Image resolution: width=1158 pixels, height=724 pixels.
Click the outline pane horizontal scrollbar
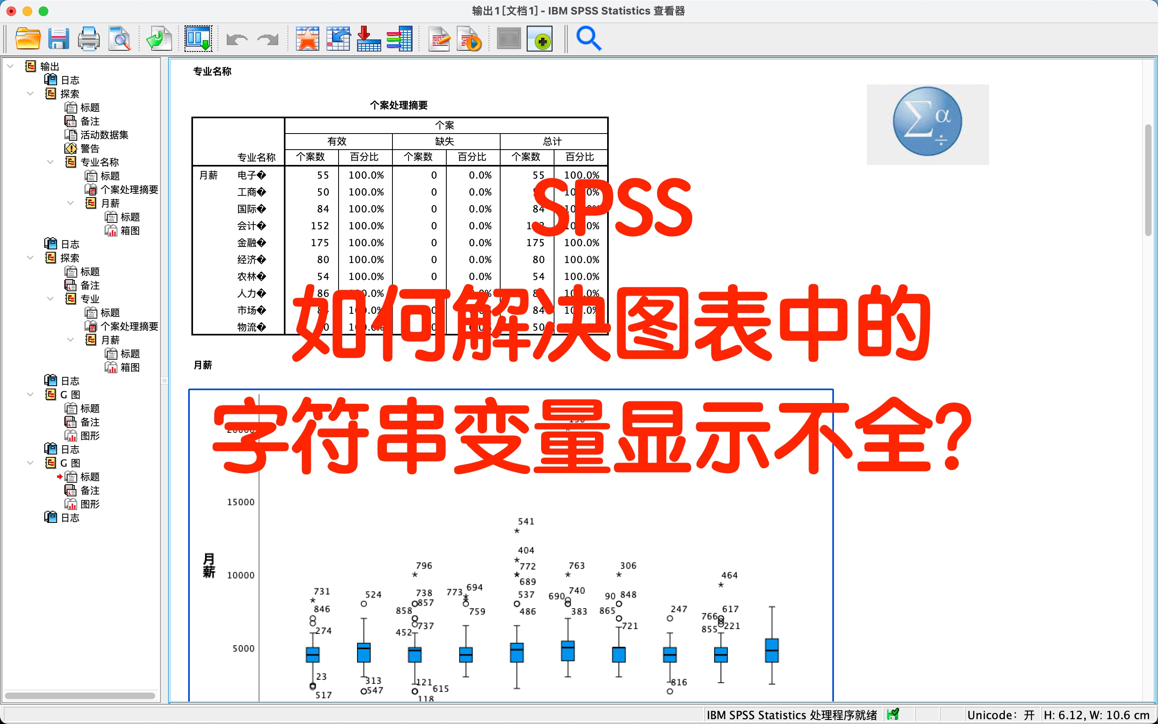point(80,695)
